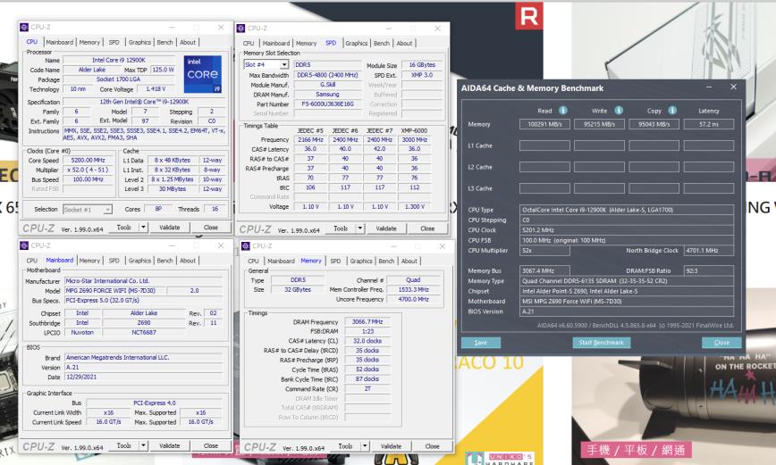This screenshot has height=465, width=776.
Task: Click Start Benchmark in AIDA64
Action: pyautogui.click(x=602, y=343)
